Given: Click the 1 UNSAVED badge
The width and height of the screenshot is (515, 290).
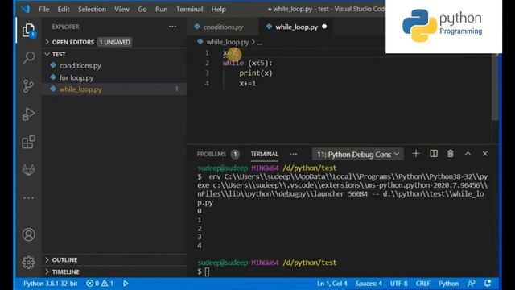Looking at the screenshot, I should (x=114, y=42).
